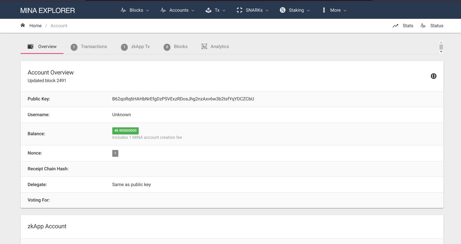
Task: Click the green 48.900000000 balance badge
Action: point(125,131)
